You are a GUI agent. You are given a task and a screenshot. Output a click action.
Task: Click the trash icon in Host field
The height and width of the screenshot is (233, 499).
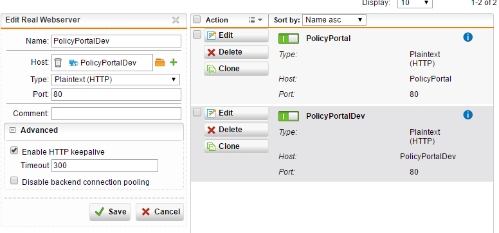pos(58,63)
